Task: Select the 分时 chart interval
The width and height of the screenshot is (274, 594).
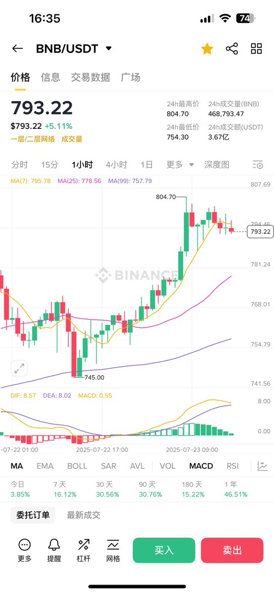Action: click(20, 165)
